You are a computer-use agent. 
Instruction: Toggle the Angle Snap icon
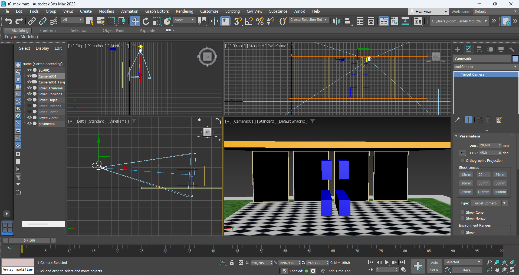[x=249, y=21]
